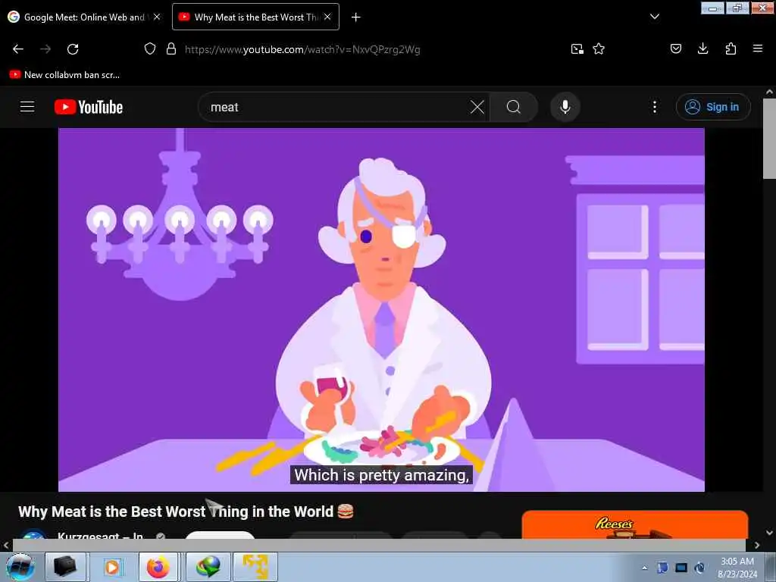
Task: Open picture-in-picture icon in address bar
Action: click(577, 49)
